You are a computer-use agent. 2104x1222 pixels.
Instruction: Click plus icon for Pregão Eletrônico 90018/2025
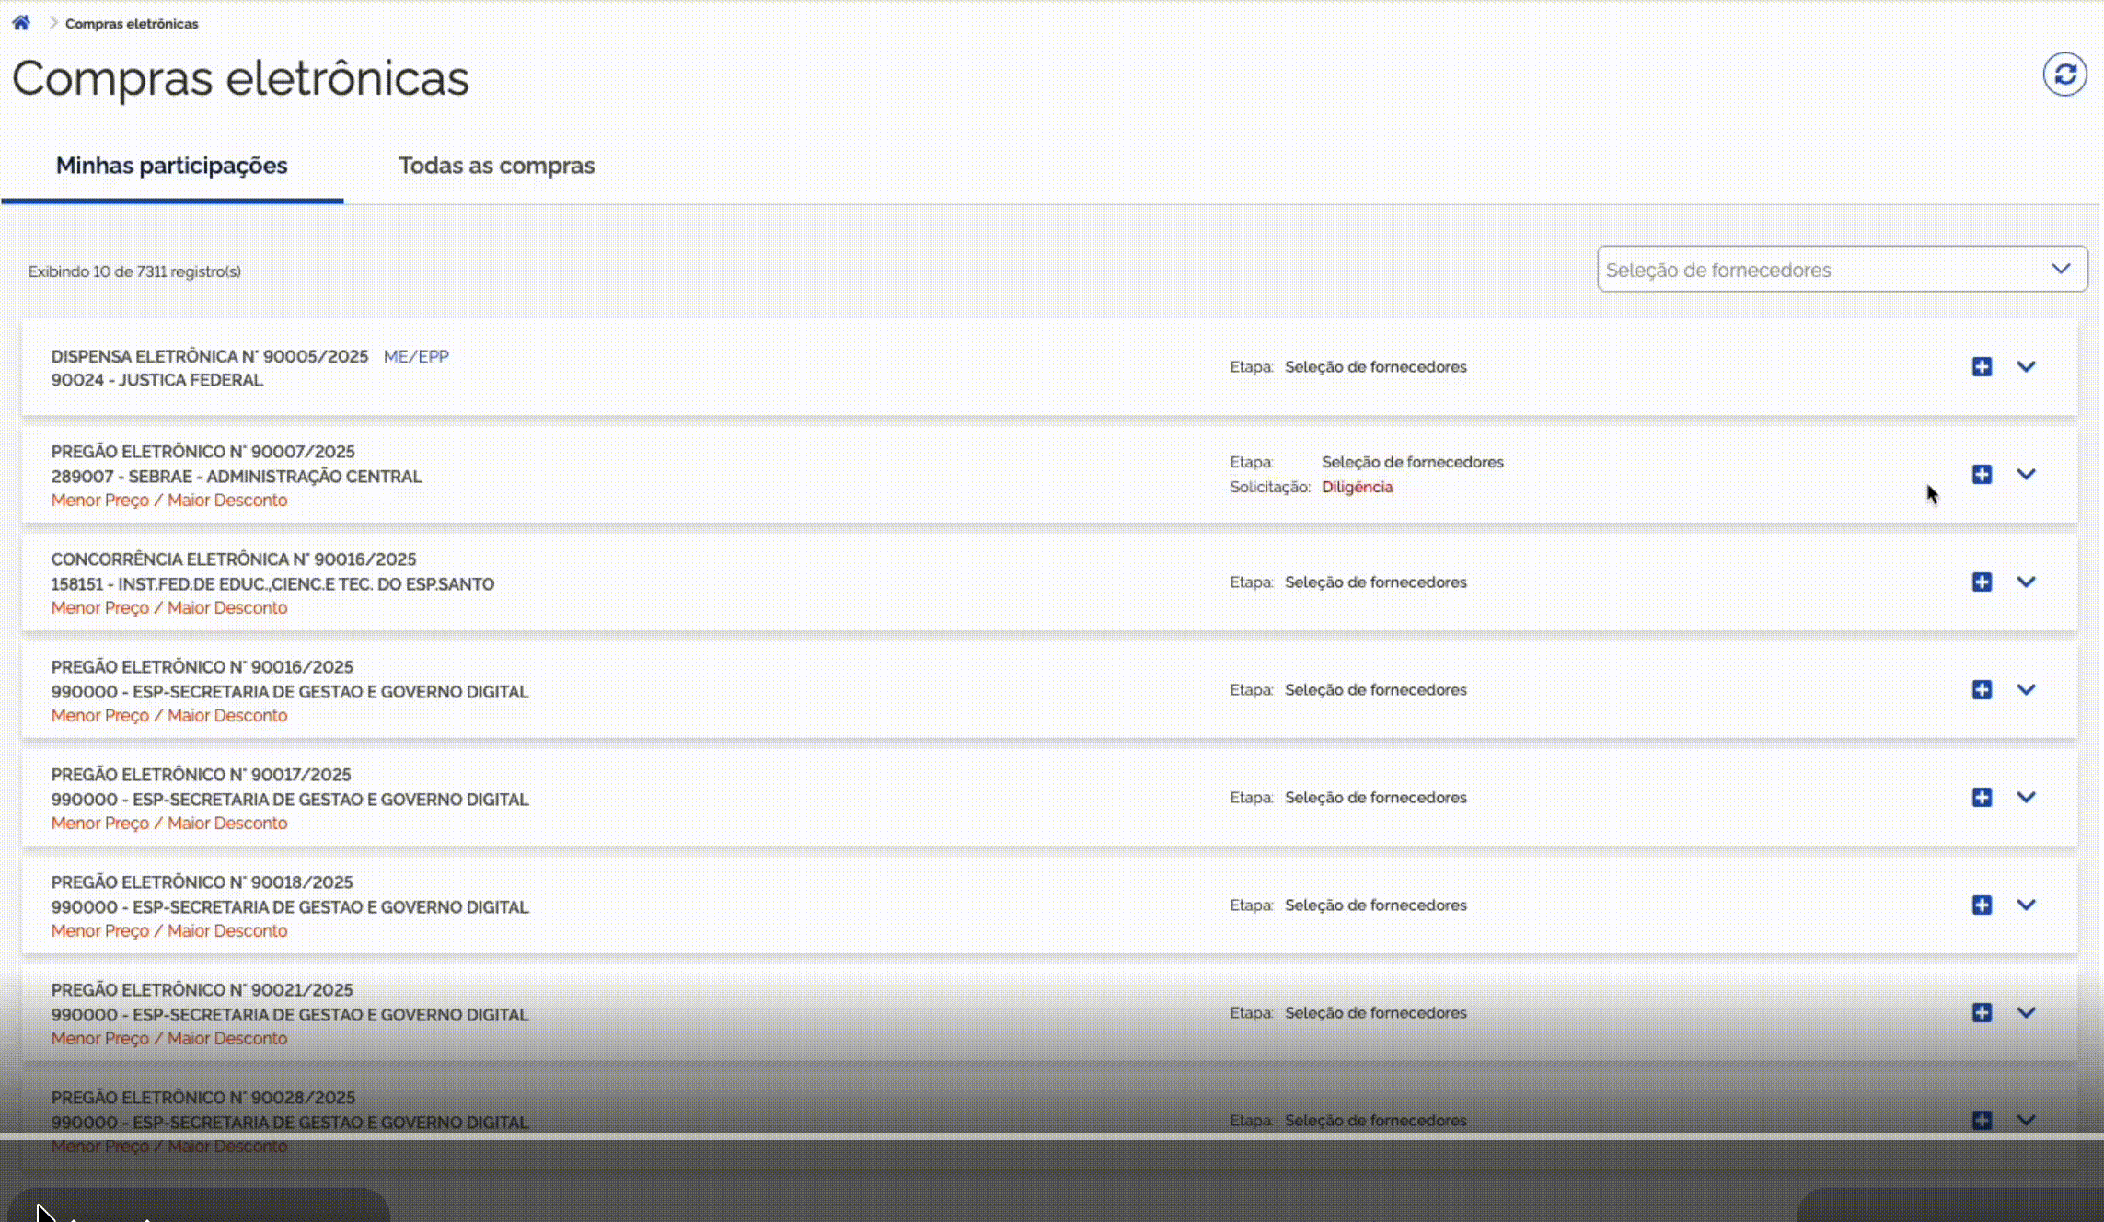pos(1982,905)
